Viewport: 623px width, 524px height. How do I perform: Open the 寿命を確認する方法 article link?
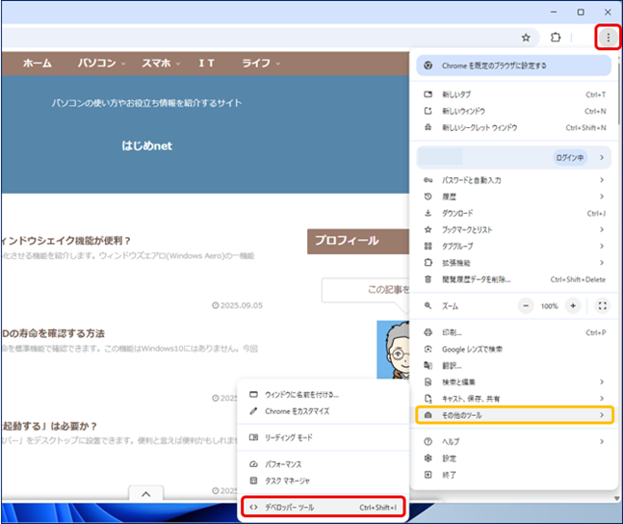click(x=53, y=333)
